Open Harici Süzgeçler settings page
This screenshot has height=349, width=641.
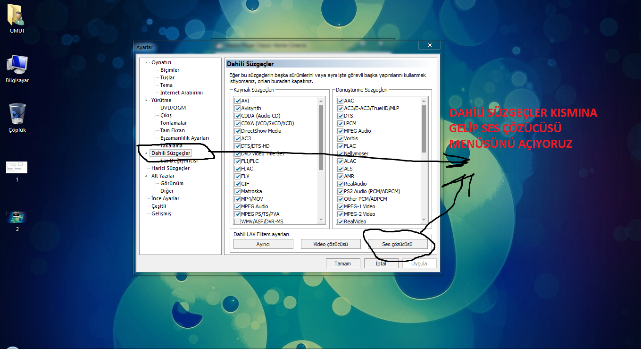click(x=171, y=168)
